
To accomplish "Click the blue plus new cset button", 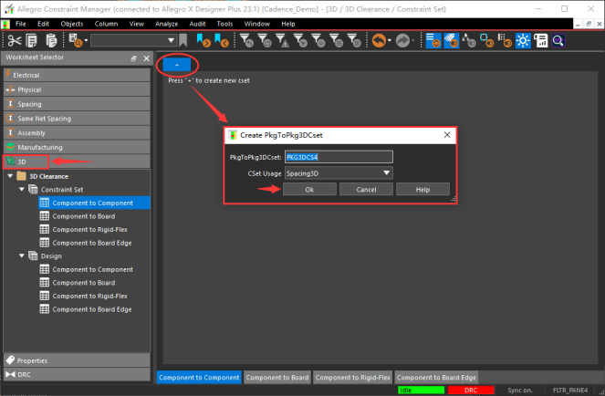I will click(x=177, y=65).
